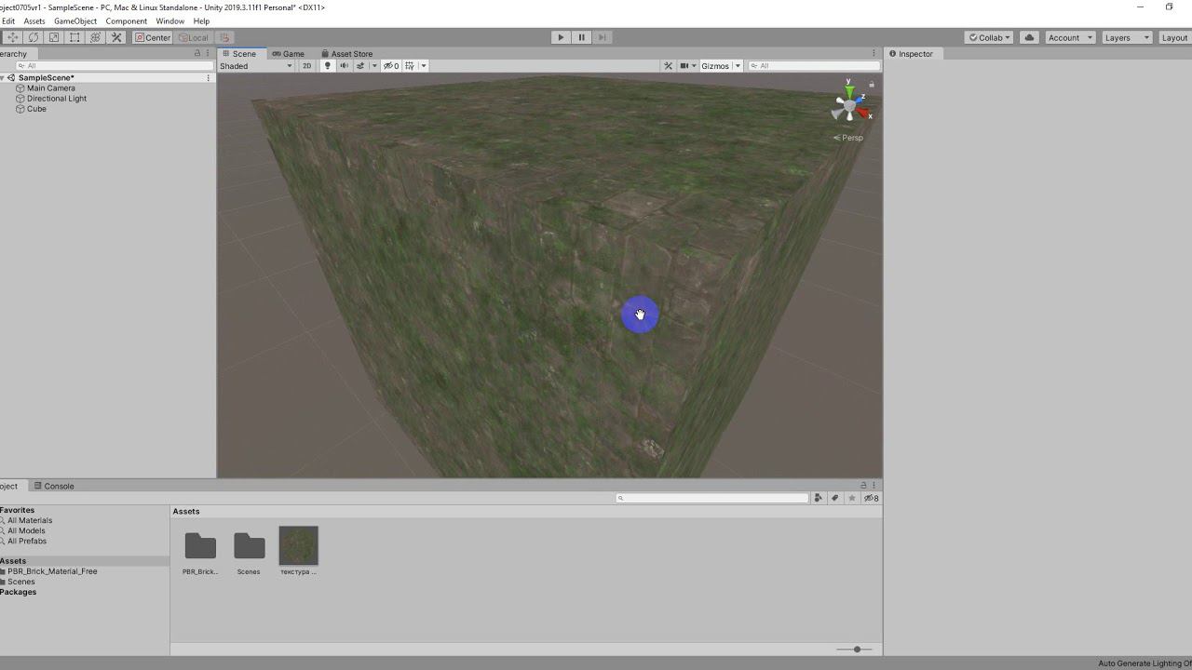
Task: Open the Collab dropdown
Action: tap(989, 37)
